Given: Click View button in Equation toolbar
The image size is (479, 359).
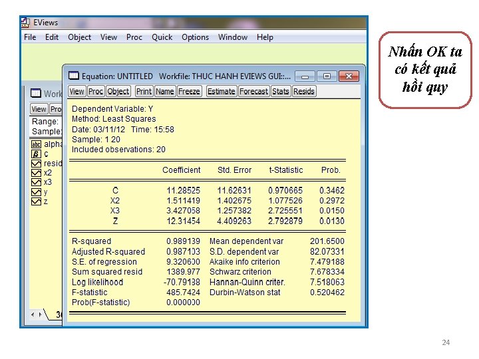Looking at the screenshot, I should tap(77, 91).
